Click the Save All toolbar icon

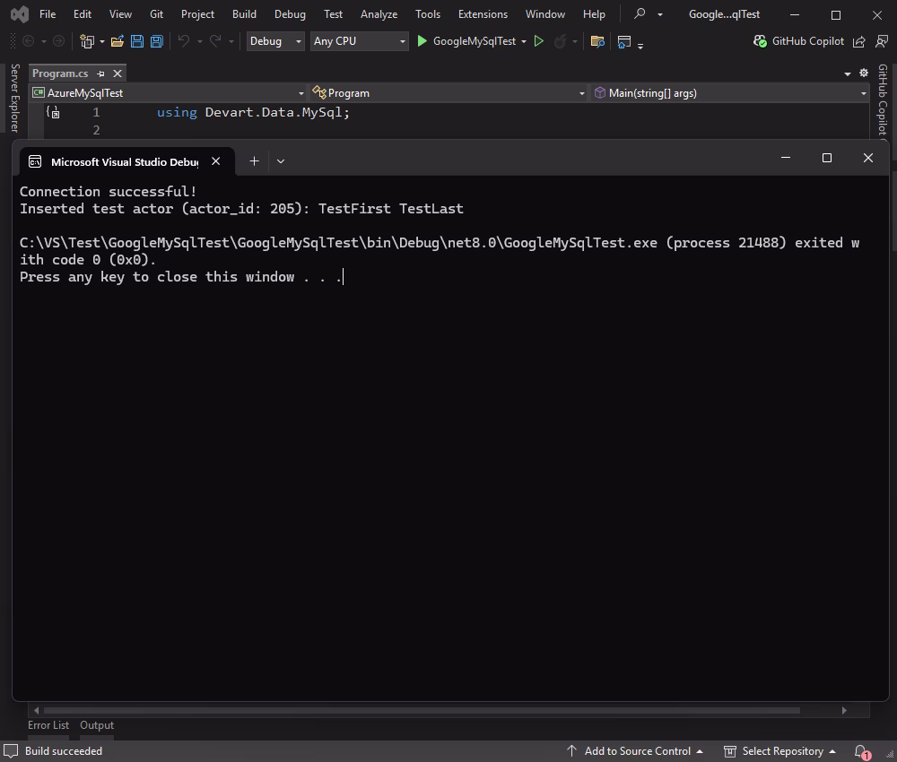pyautogui.click(x=157, y=41)
